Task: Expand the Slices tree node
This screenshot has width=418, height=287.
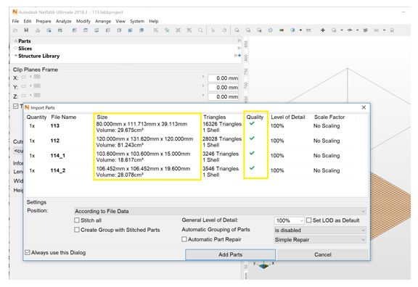Action: [x=16, y=48]
